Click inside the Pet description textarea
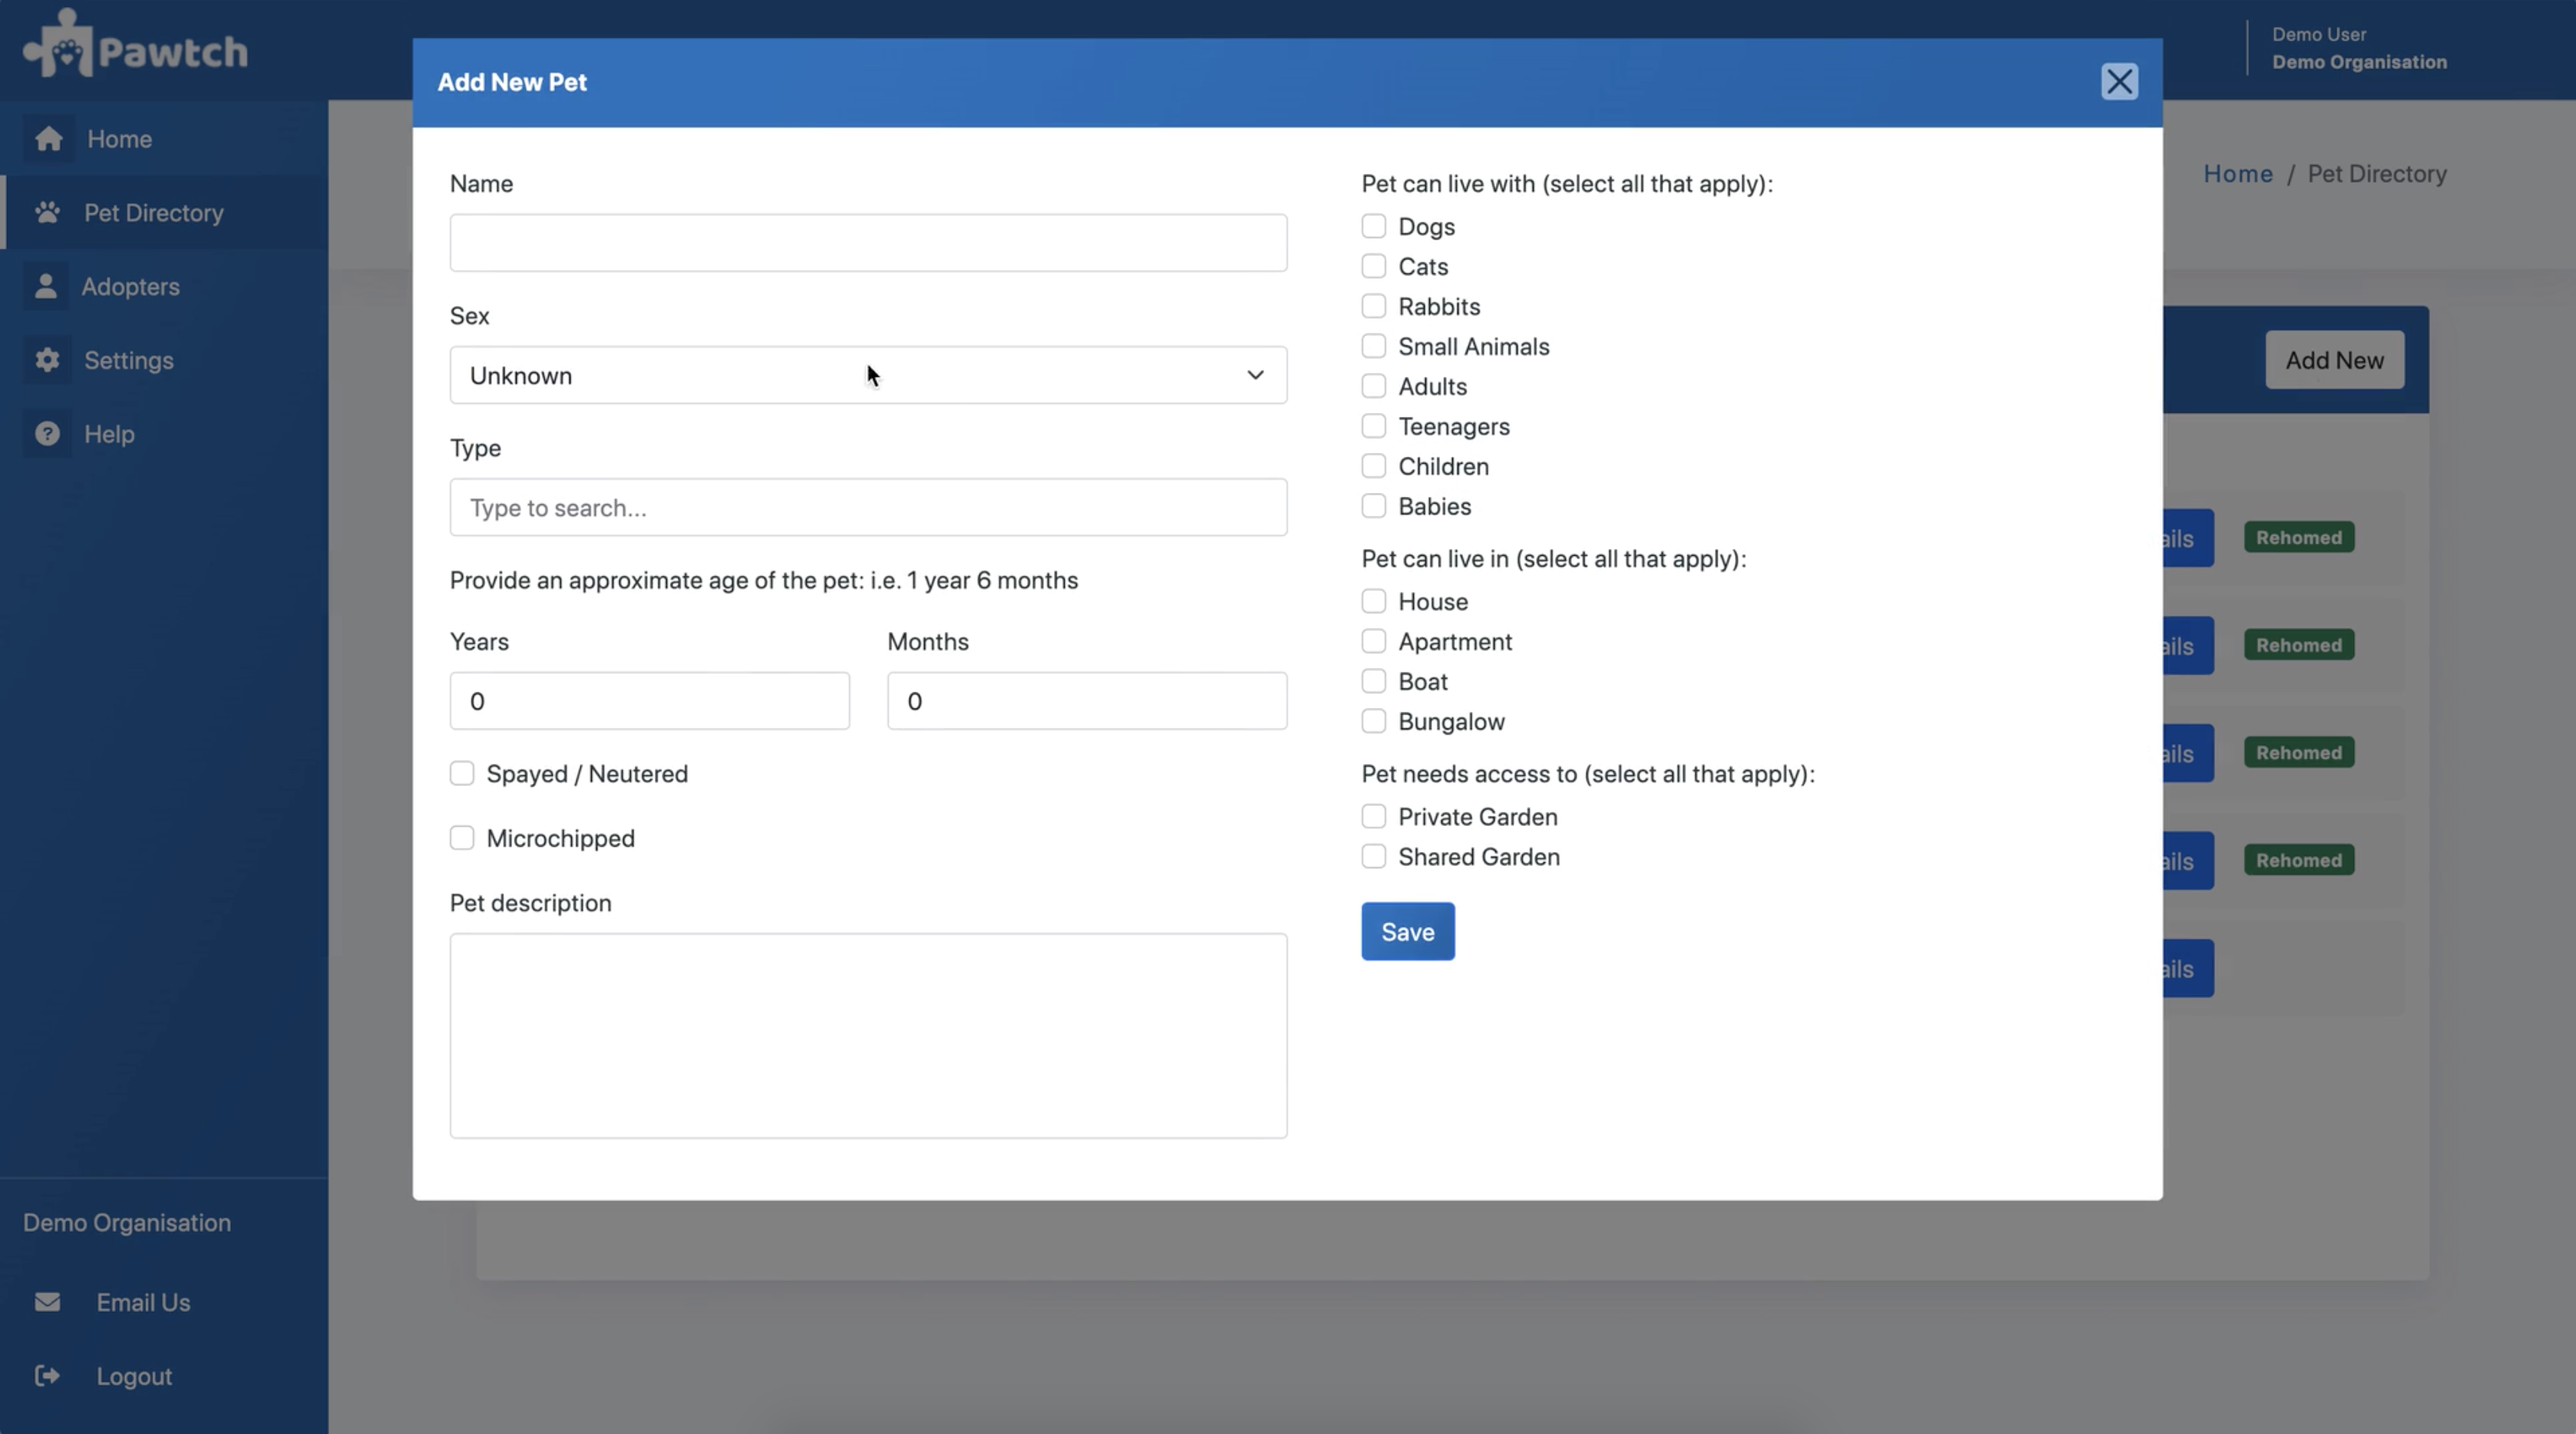The image size is (2576, 1434). coord(868,1036)
